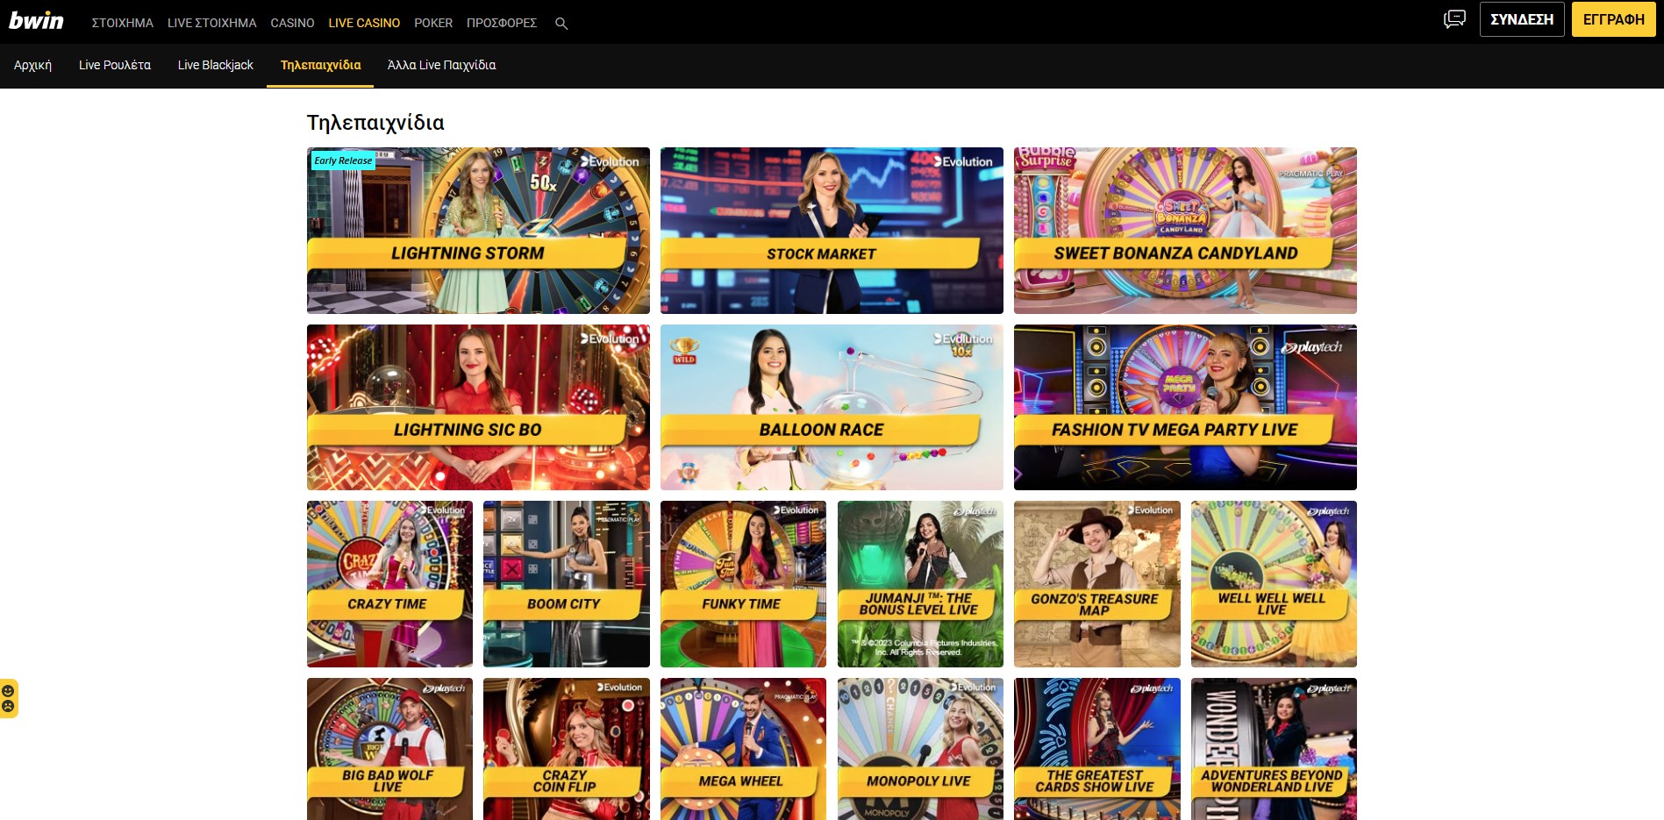Open the ΠΡΟΣΦΟΡΕΣ offers page

[503, 23]
